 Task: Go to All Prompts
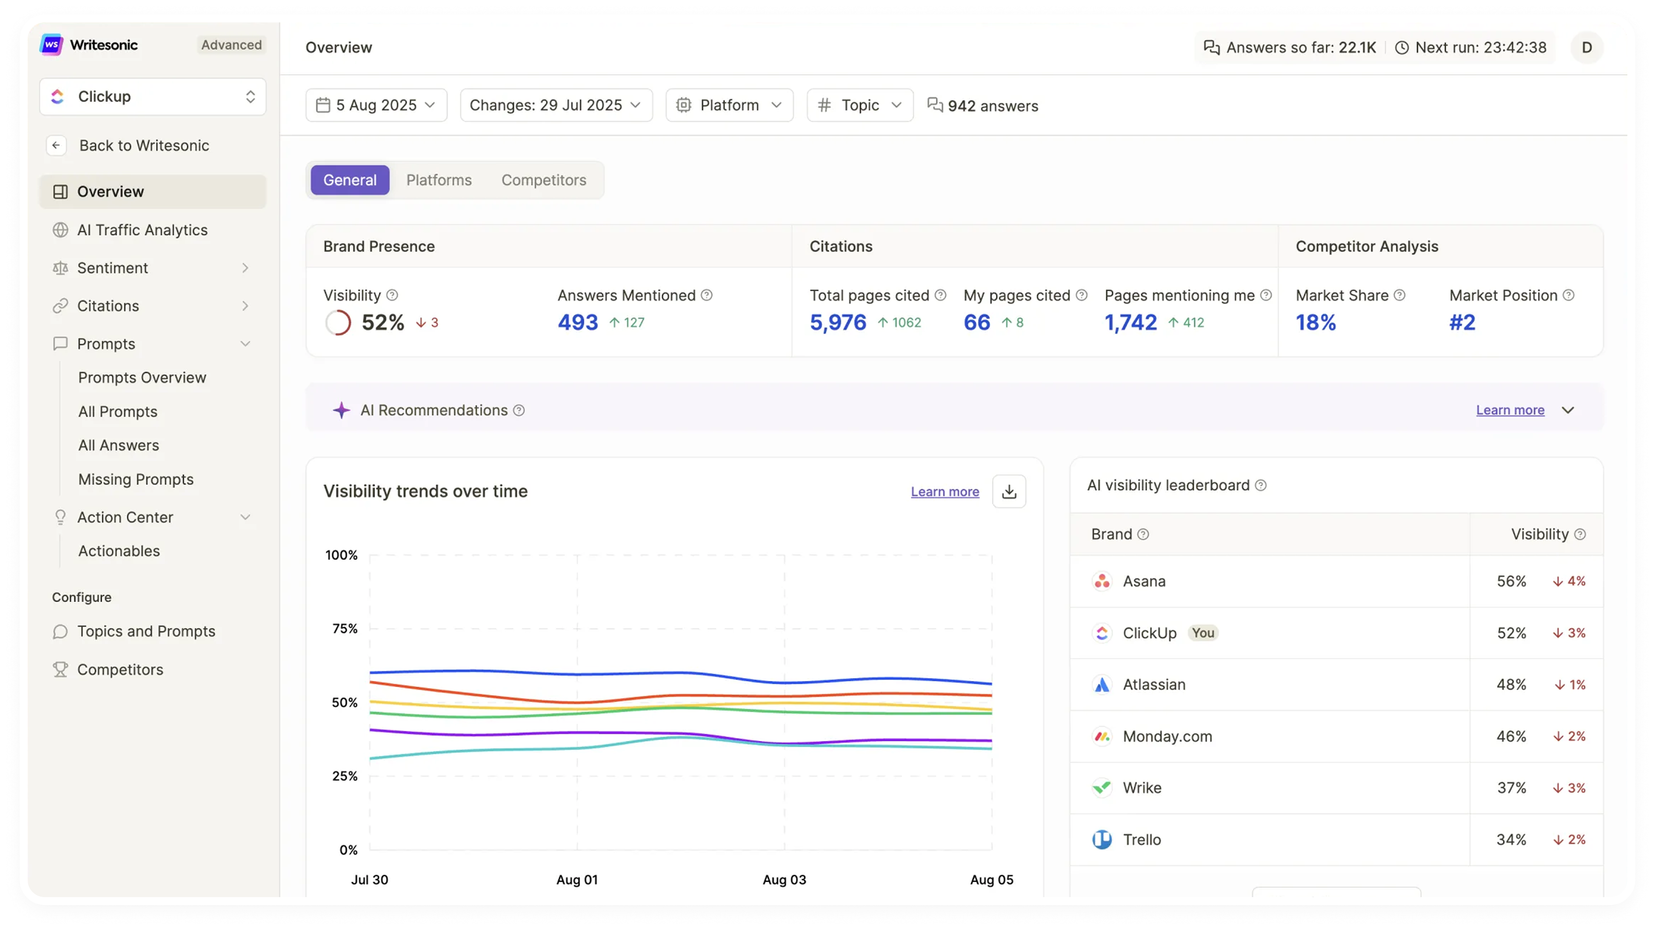pyautogui.click(x=118, y=412)
